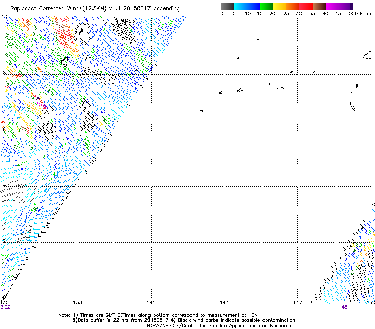The width and height of the screenshot is (375, 329).
Task: Click longitude label '135' at bottom left
Action: pos(4,303)
